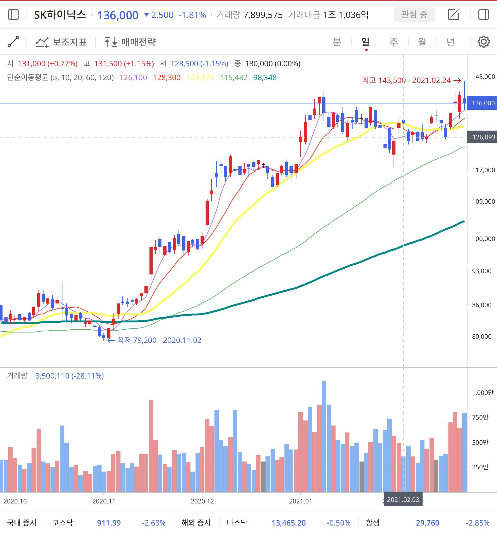The width and height of the screenshot is (497, 535).
Task: Click the 100,000 price axis label
Action: click(483, 239)
